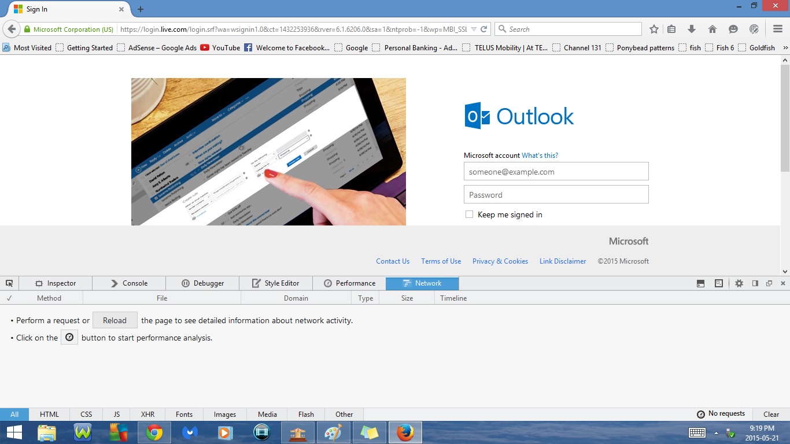Show bookmarks list icon in toolbar
This screenshot has height=444, width=790.
click(671, 29)
